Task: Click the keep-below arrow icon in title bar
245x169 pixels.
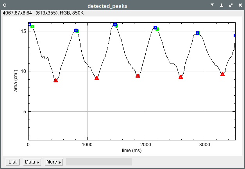Action: pyautogui.click(x=222, y=5)
